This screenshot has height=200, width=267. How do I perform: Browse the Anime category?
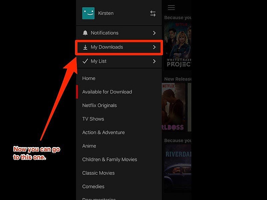[89, 146]
